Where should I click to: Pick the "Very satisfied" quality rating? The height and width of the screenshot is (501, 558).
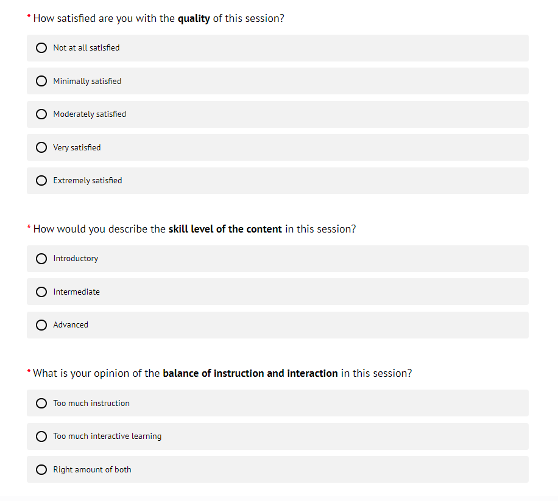click(x=41, y=147)
